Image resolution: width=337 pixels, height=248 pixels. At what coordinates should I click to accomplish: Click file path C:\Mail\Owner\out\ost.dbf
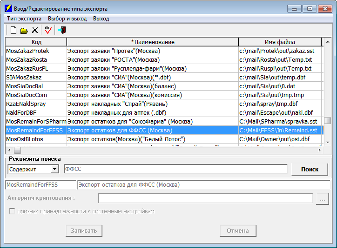coord(280,139)
